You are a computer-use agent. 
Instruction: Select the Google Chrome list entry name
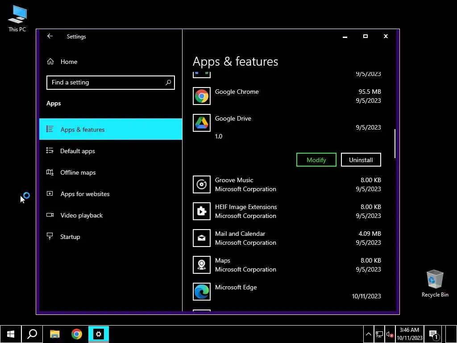pos(237,92)
